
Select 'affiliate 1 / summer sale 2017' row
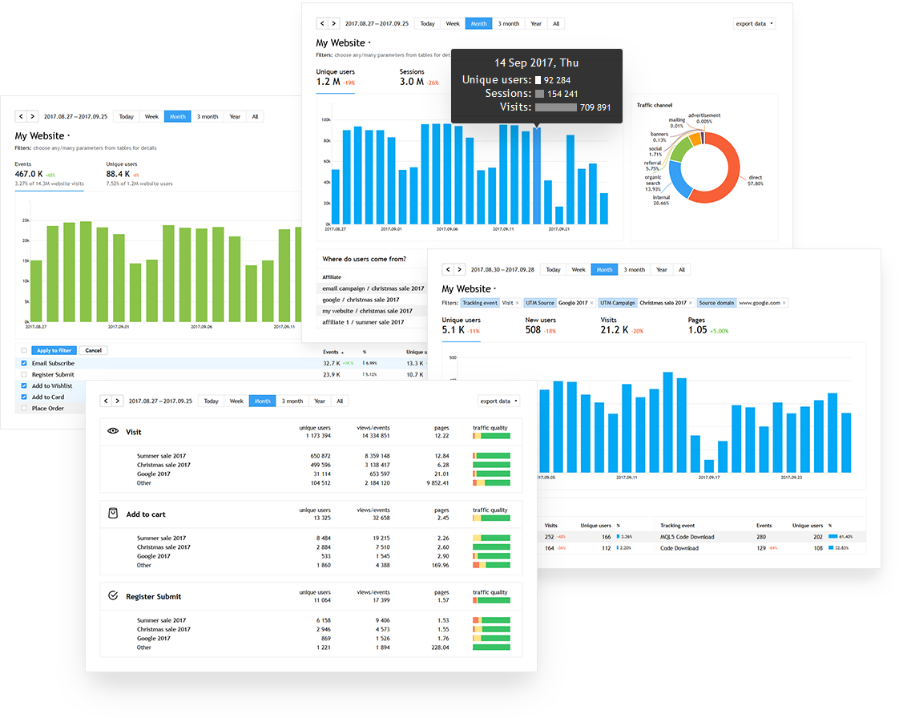(x=373, y=321)
